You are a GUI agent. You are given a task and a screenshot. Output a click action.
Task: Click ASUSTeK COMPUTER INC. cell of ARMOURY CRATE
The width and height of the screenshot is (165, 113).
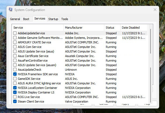pos(82,42)
